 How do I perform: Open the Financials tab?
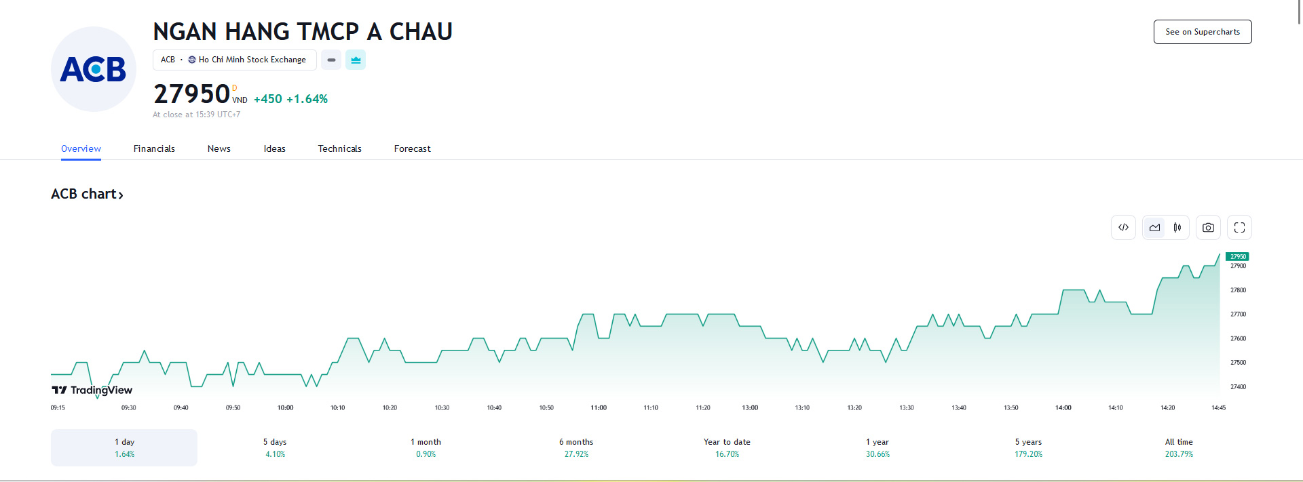(154, 148)
